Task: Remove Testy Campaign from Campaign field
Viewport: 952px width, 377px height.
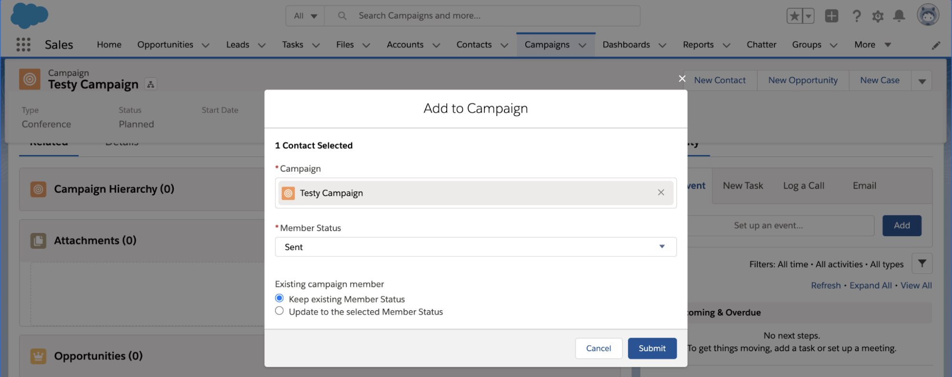Action: tap(661, 193)
